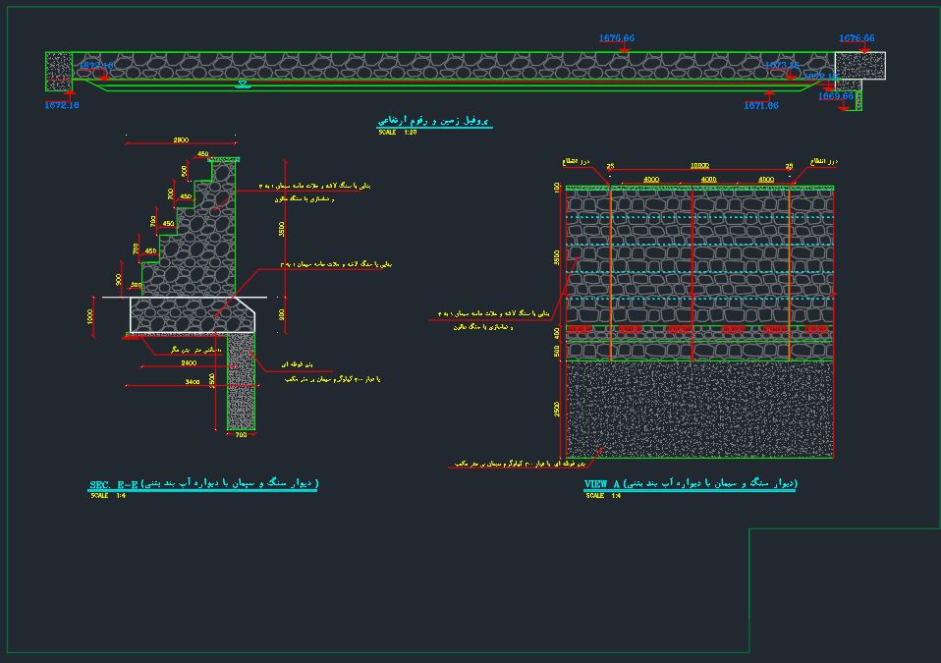Click the 2400 dimension text in section

click(189, 362)
